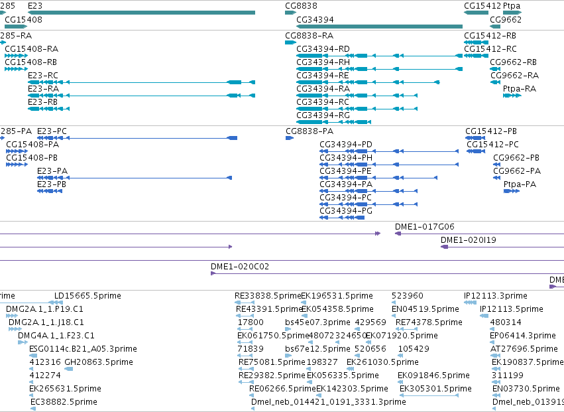Select EST RE74378.5prime
Viewport: 564px width, 412px height.
click(406, 329)
